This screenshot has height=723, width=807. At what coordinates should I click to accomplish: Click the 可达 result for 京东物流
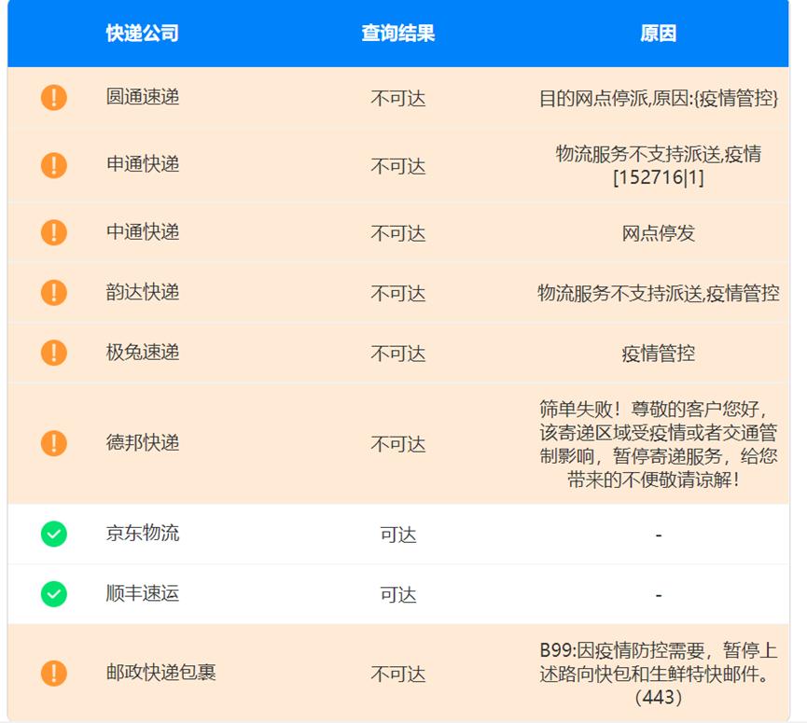(x=398, y=535)
